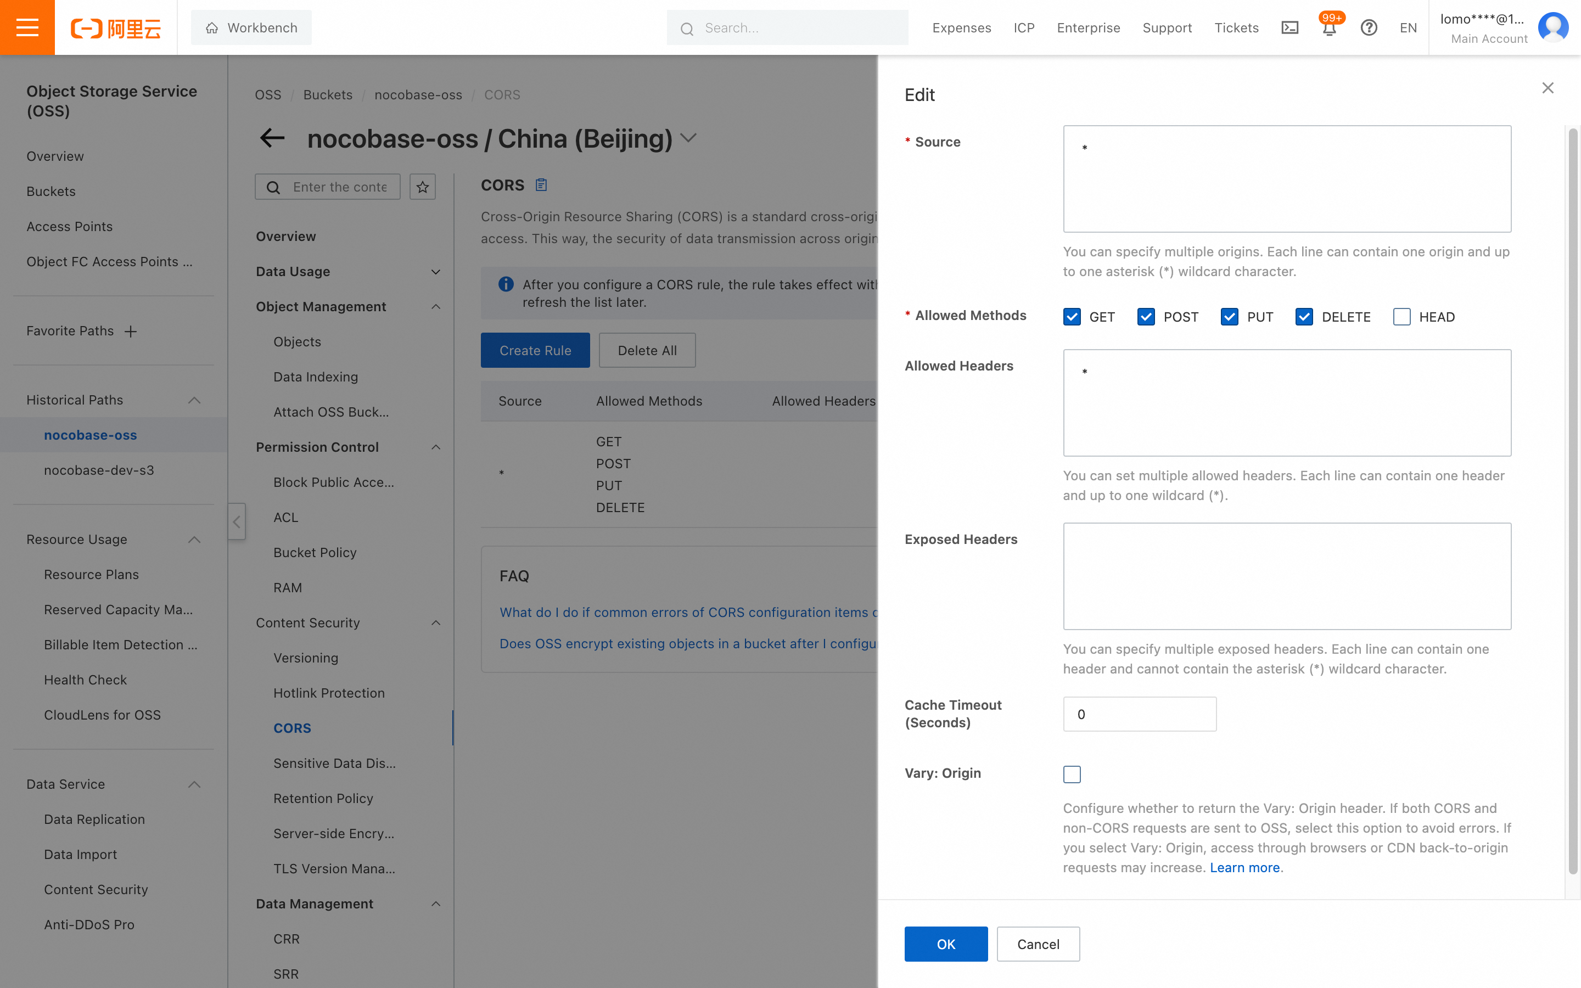The image size is (1581, 988).
Task: Click the help question mark icon
Action: click(x=1369, y=27)
